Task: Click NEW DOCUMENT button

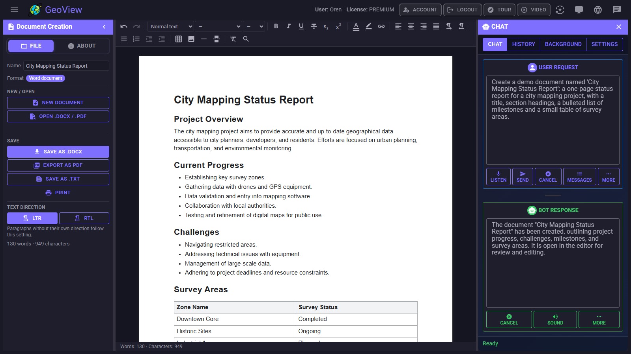Action: click(x=58, y=103)
